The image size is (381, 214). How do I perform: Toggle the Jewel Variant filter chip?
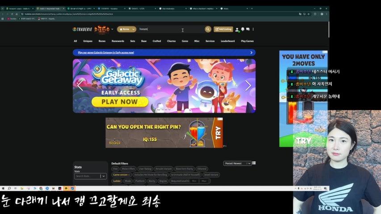tap(211, 175)
